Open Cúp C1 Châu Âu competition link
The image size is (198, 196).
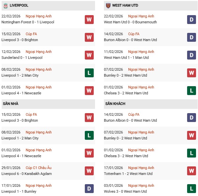(x=39, y=168)
